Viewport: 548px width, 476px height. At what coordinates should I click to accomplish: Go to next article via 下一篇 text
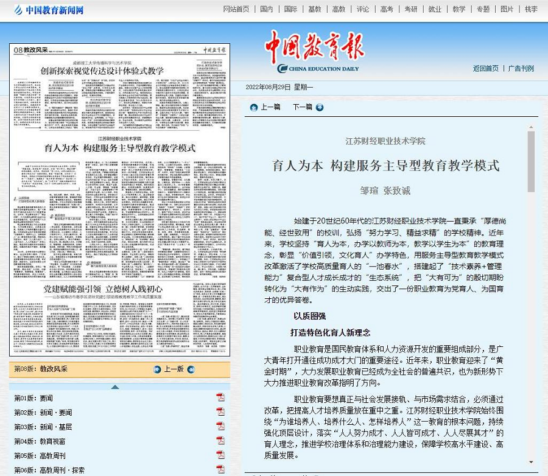303,107
